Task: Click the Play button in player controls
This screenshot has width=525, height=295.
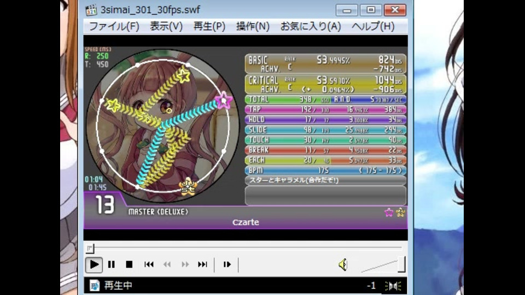Action: click(x=94, y=264)
